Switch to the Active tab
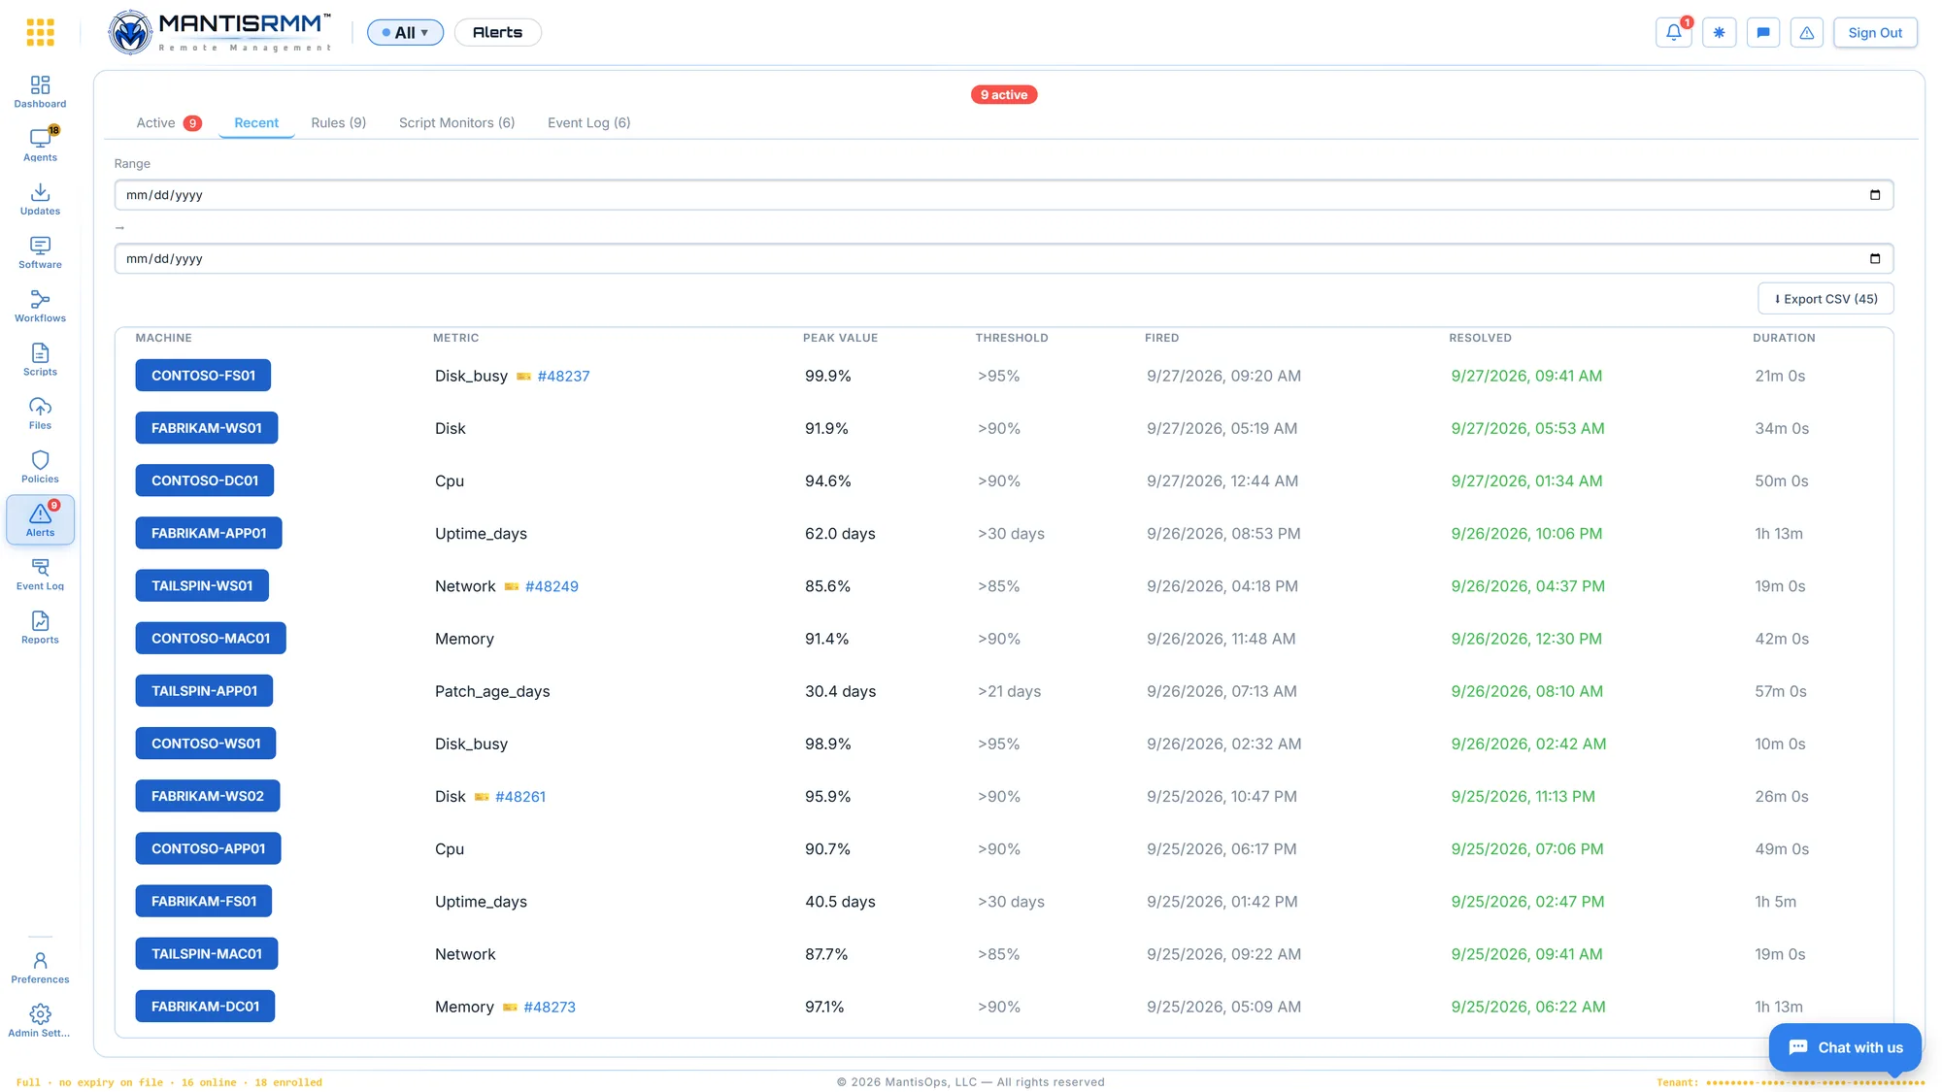The image size is (1942, 1092). click(169, 122)
